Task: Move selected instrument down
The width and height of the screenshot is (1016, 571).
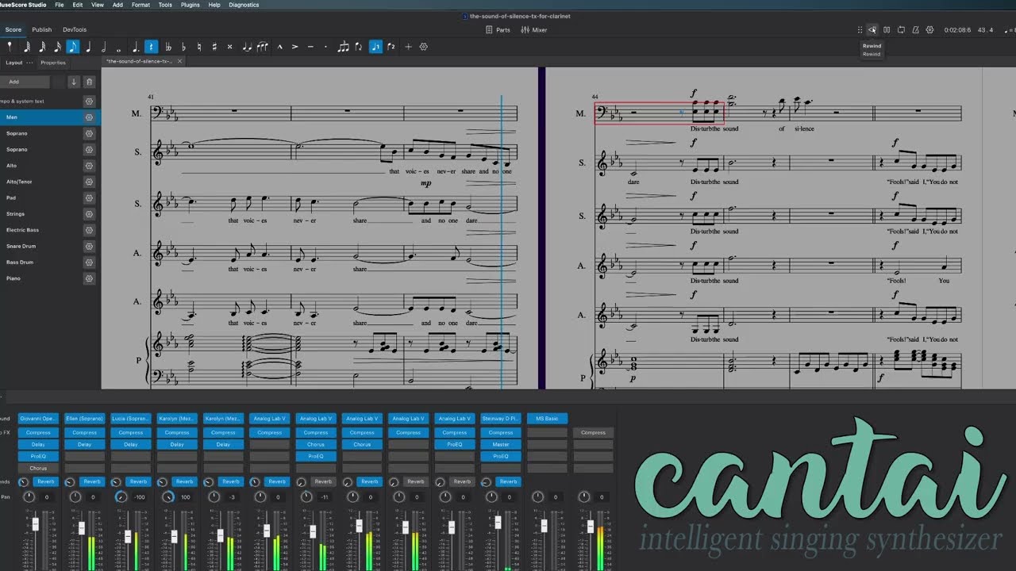Action: 74,82
